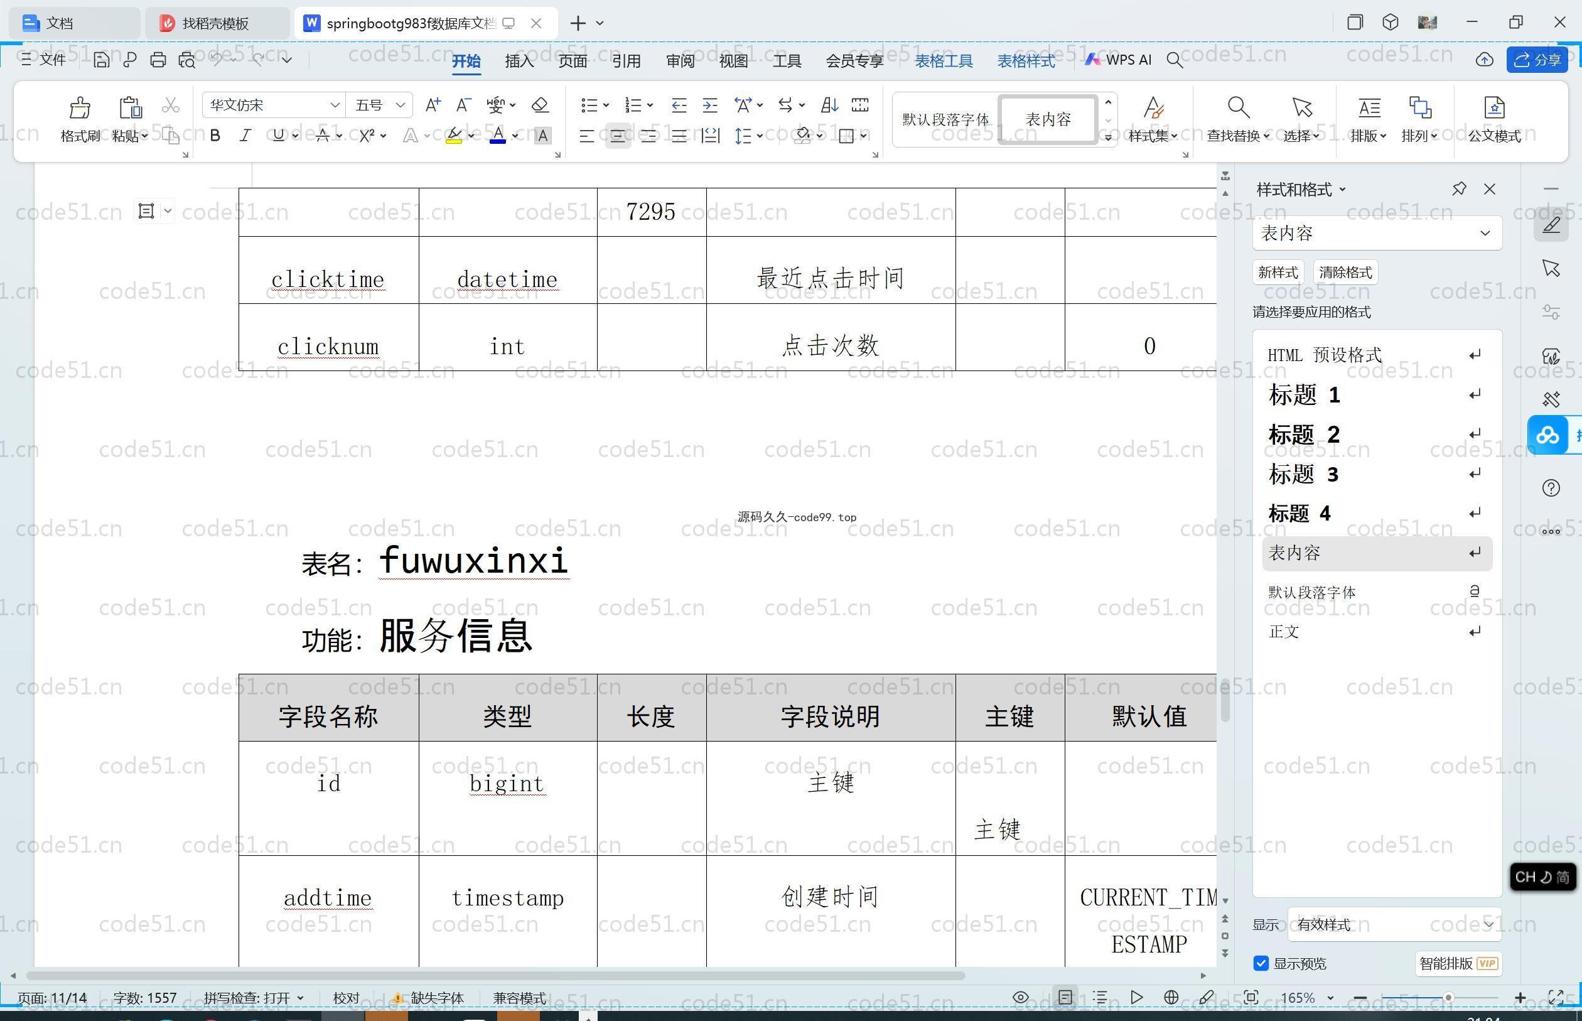This screenshot has height=1021, width=1582.
Task: Expand the bullet list dropdown arrow
Action: [606, 105]
